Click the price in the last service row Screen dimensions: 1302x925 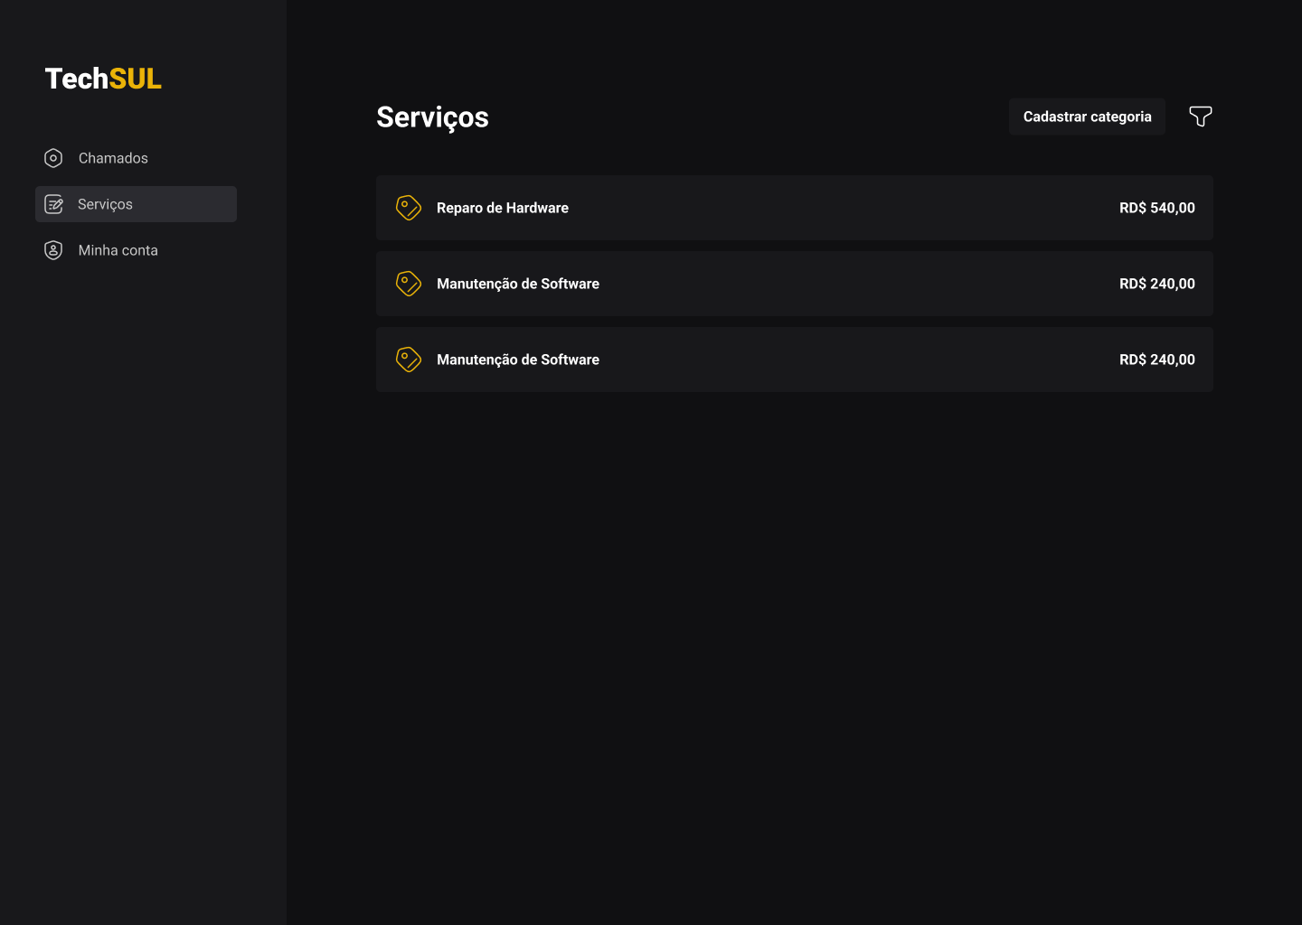pyautogui.click(x=1156, y=360)
